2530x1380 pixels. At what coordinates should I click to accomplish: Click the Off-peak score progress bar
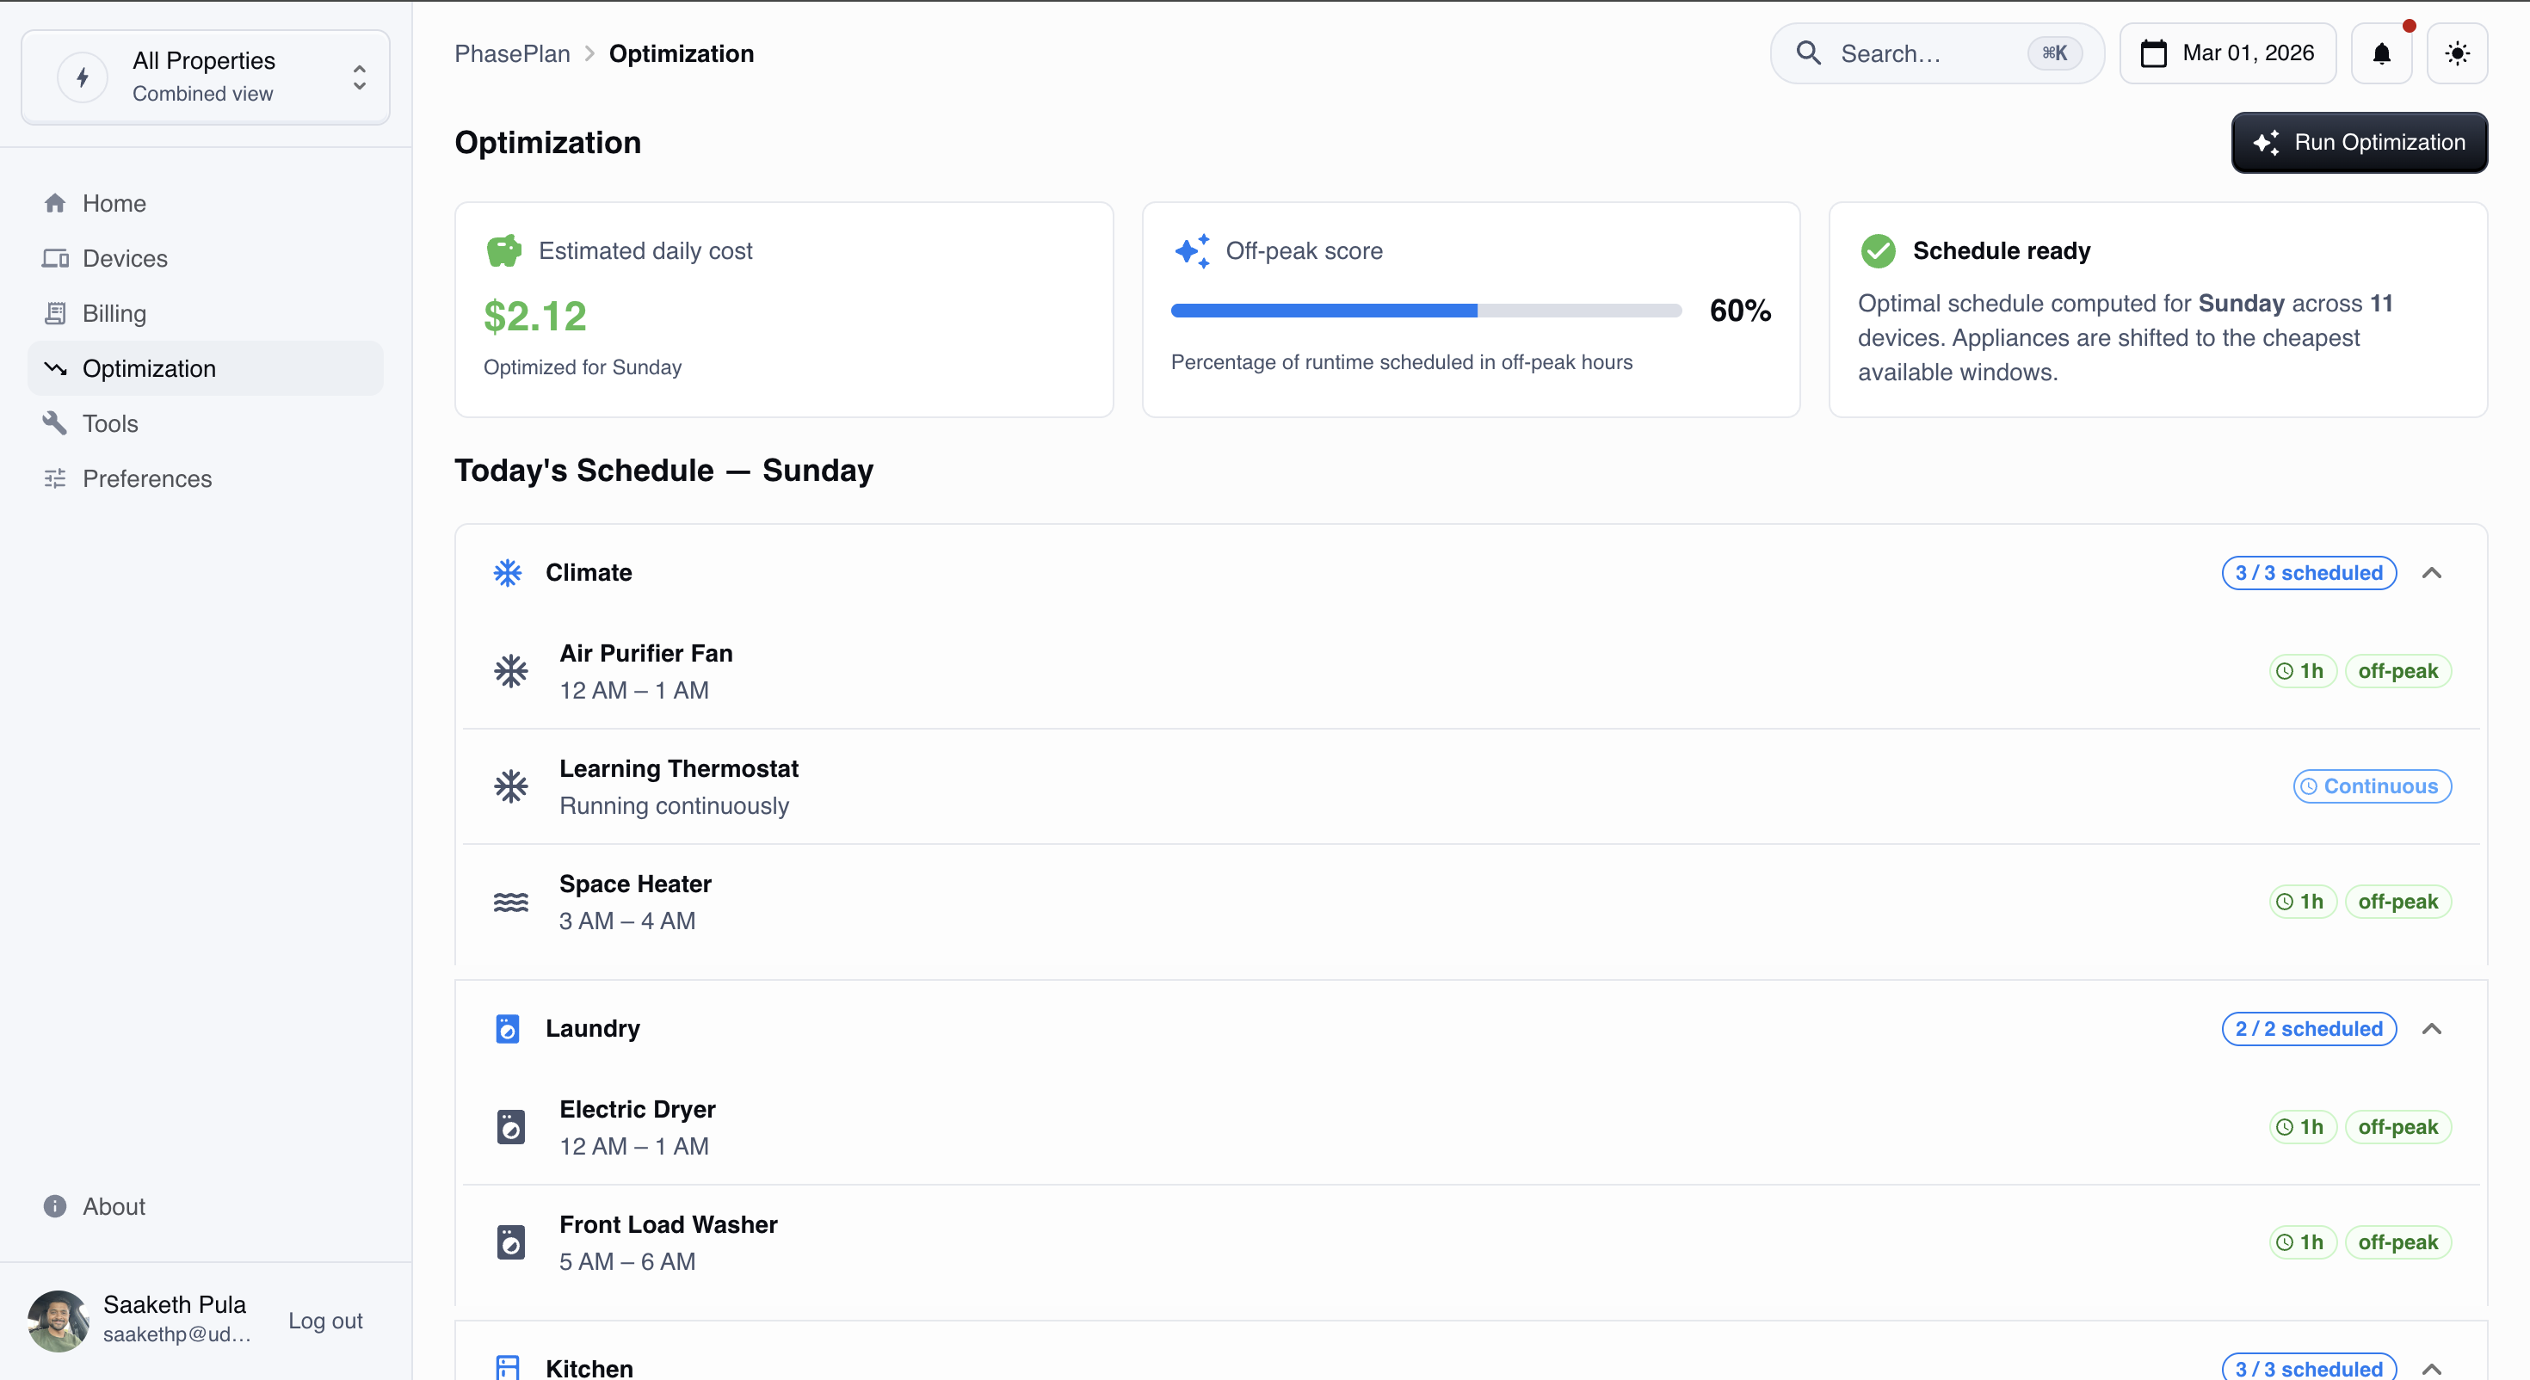pyautogui.click(x=1425, y=311)
